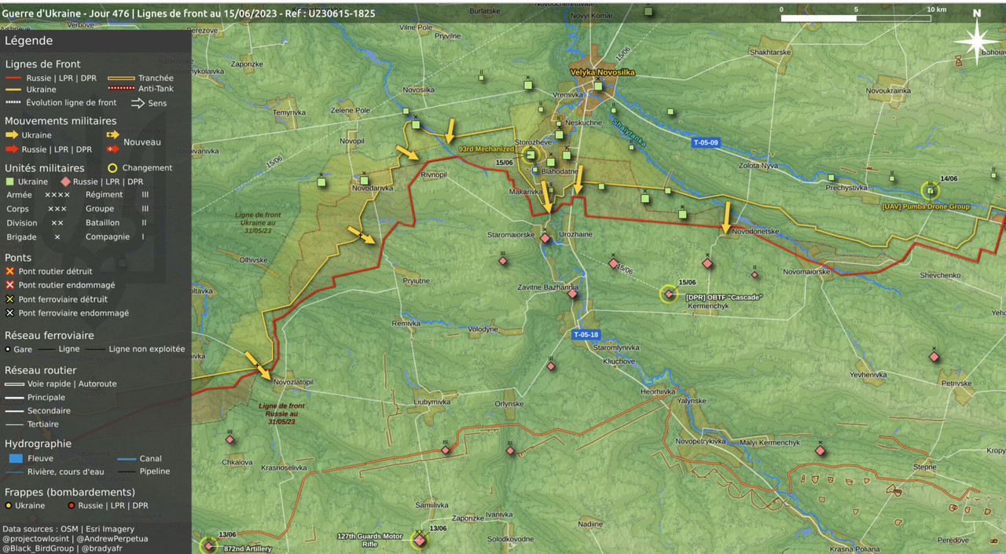This screenshot has height=554, width=1006.
Task: Click the T-05-09 road shield
Action: (x=706, y=143)
